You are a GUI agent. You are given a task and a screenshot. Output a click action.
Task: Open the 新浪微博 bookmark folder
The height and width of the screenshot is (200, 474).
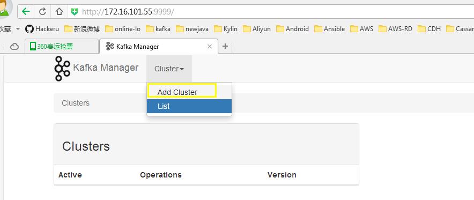point(82,29)
